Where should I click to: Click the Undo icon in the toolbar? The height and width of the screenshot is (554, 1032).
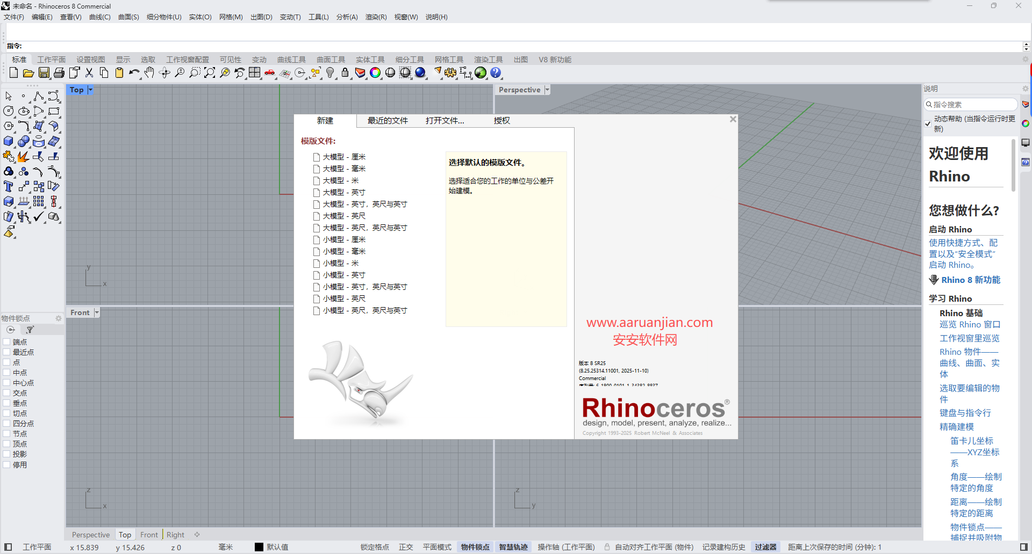pos(133,72)
